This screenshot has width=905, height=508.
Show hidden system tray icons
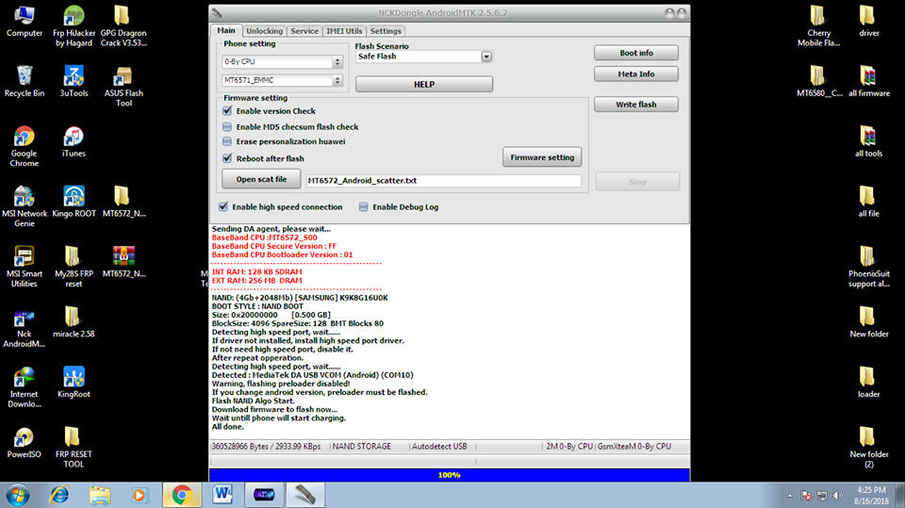[790, 496]
